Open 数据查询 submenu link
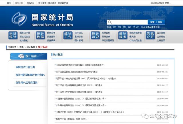This screenshot has width=183, height=124. [x=51, y=37]
